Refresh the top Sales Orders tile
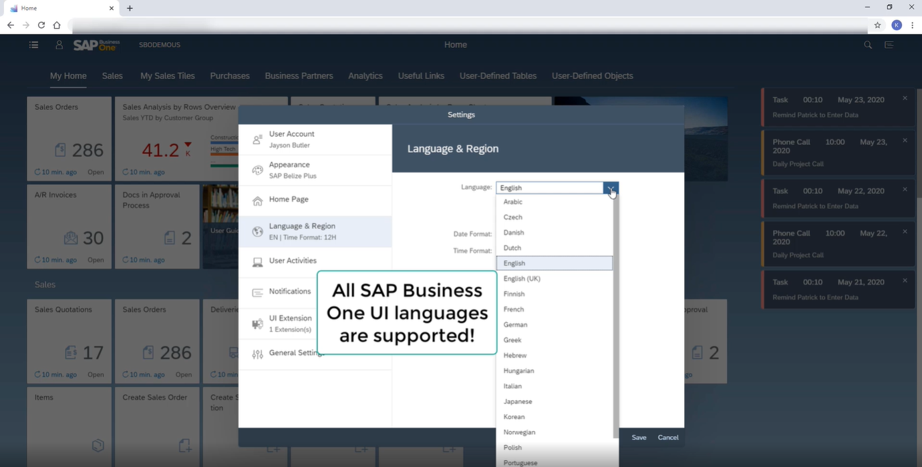Viewport: 922px width, 467px height. point(38,172)
